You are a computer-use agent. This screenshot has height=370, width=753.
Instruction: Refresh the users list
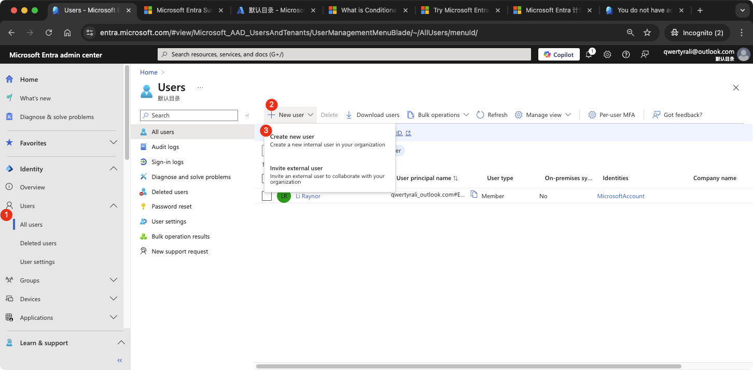492,115
